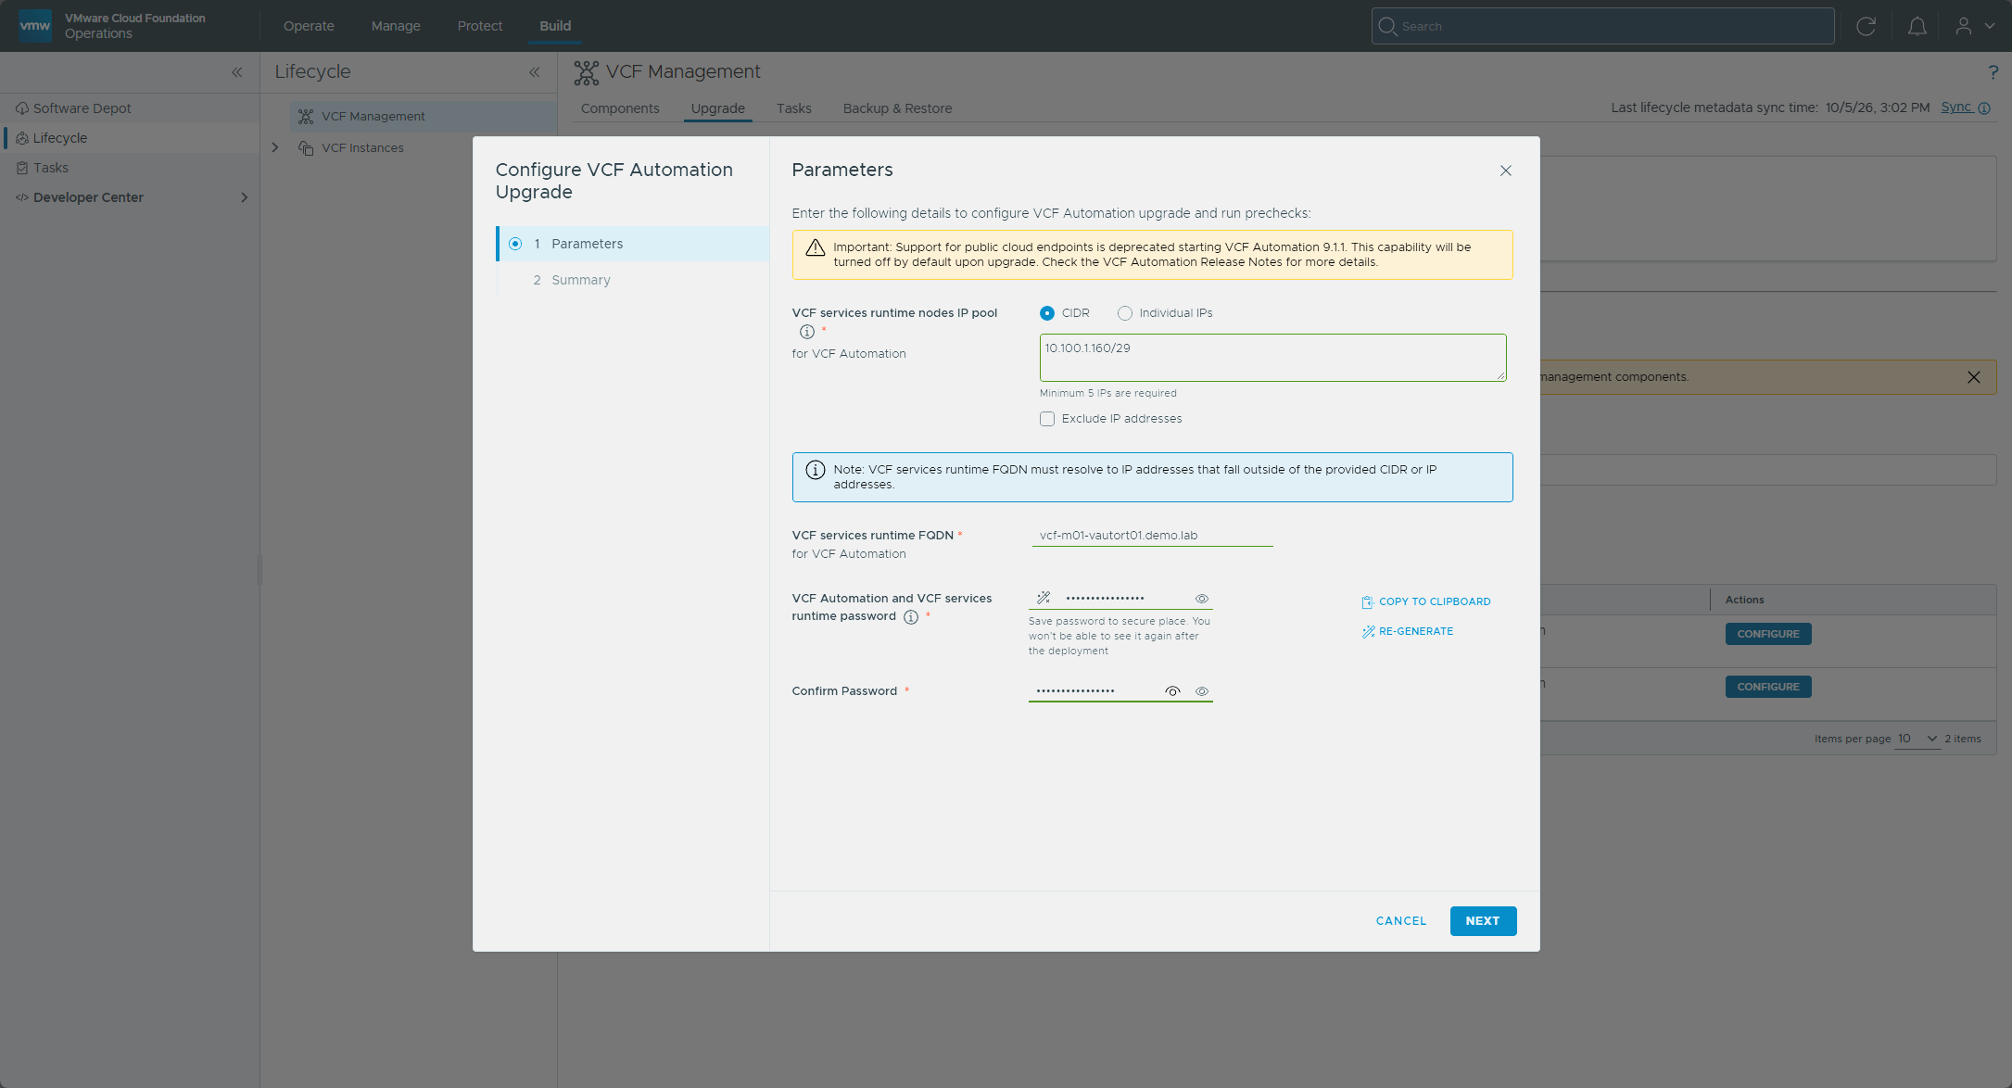Go to the Summary wizard step
The width and height of the screenshot is (2012, 1088).
580,280
